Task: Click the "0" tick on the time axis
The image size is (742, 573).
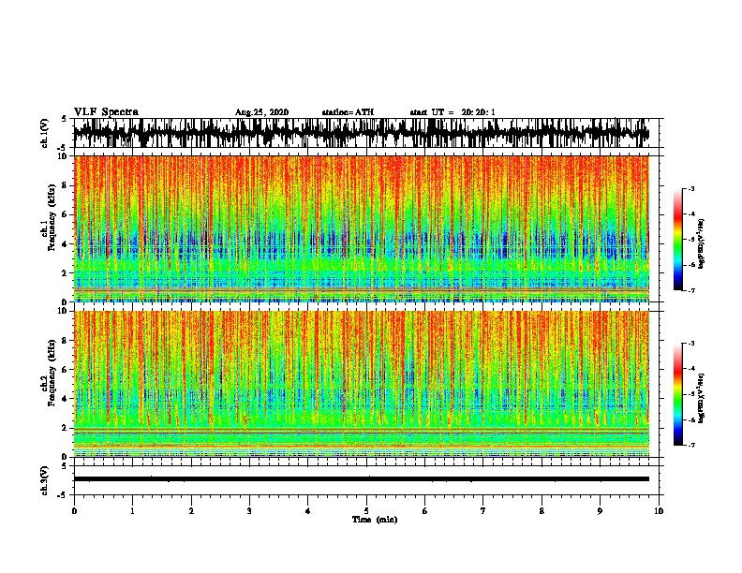Action: 74,511
